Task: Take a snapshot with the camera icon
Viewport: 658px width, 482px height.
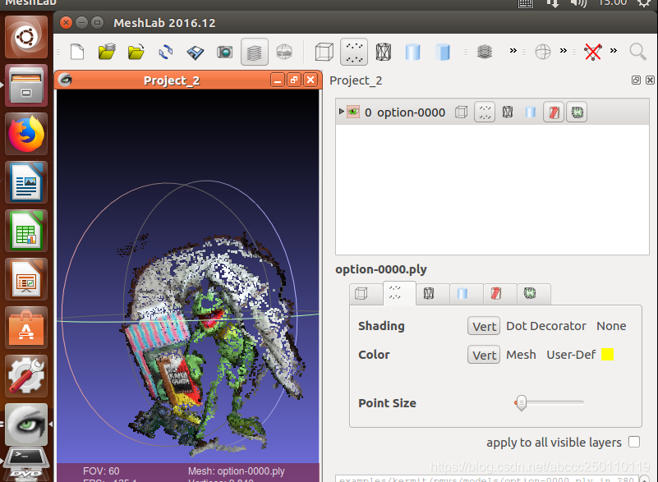Action: coord(224,52)
